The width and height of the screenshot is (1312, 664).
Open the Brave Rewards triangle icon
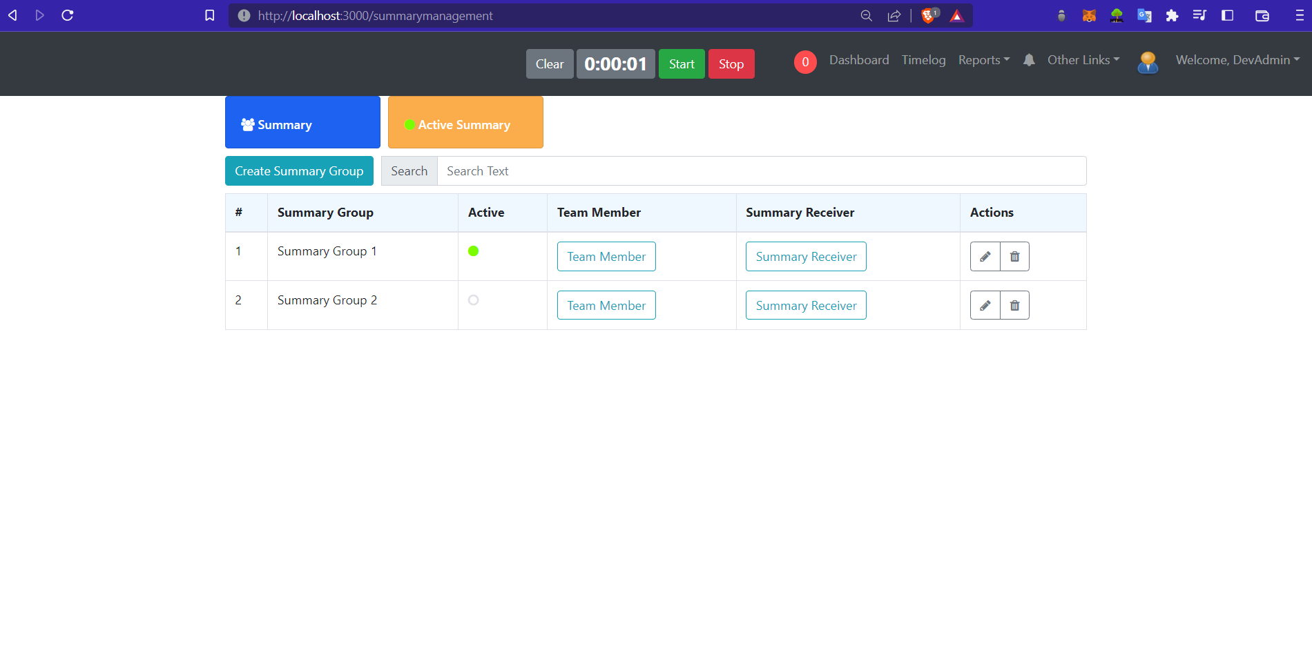click(x=956, y=16)
